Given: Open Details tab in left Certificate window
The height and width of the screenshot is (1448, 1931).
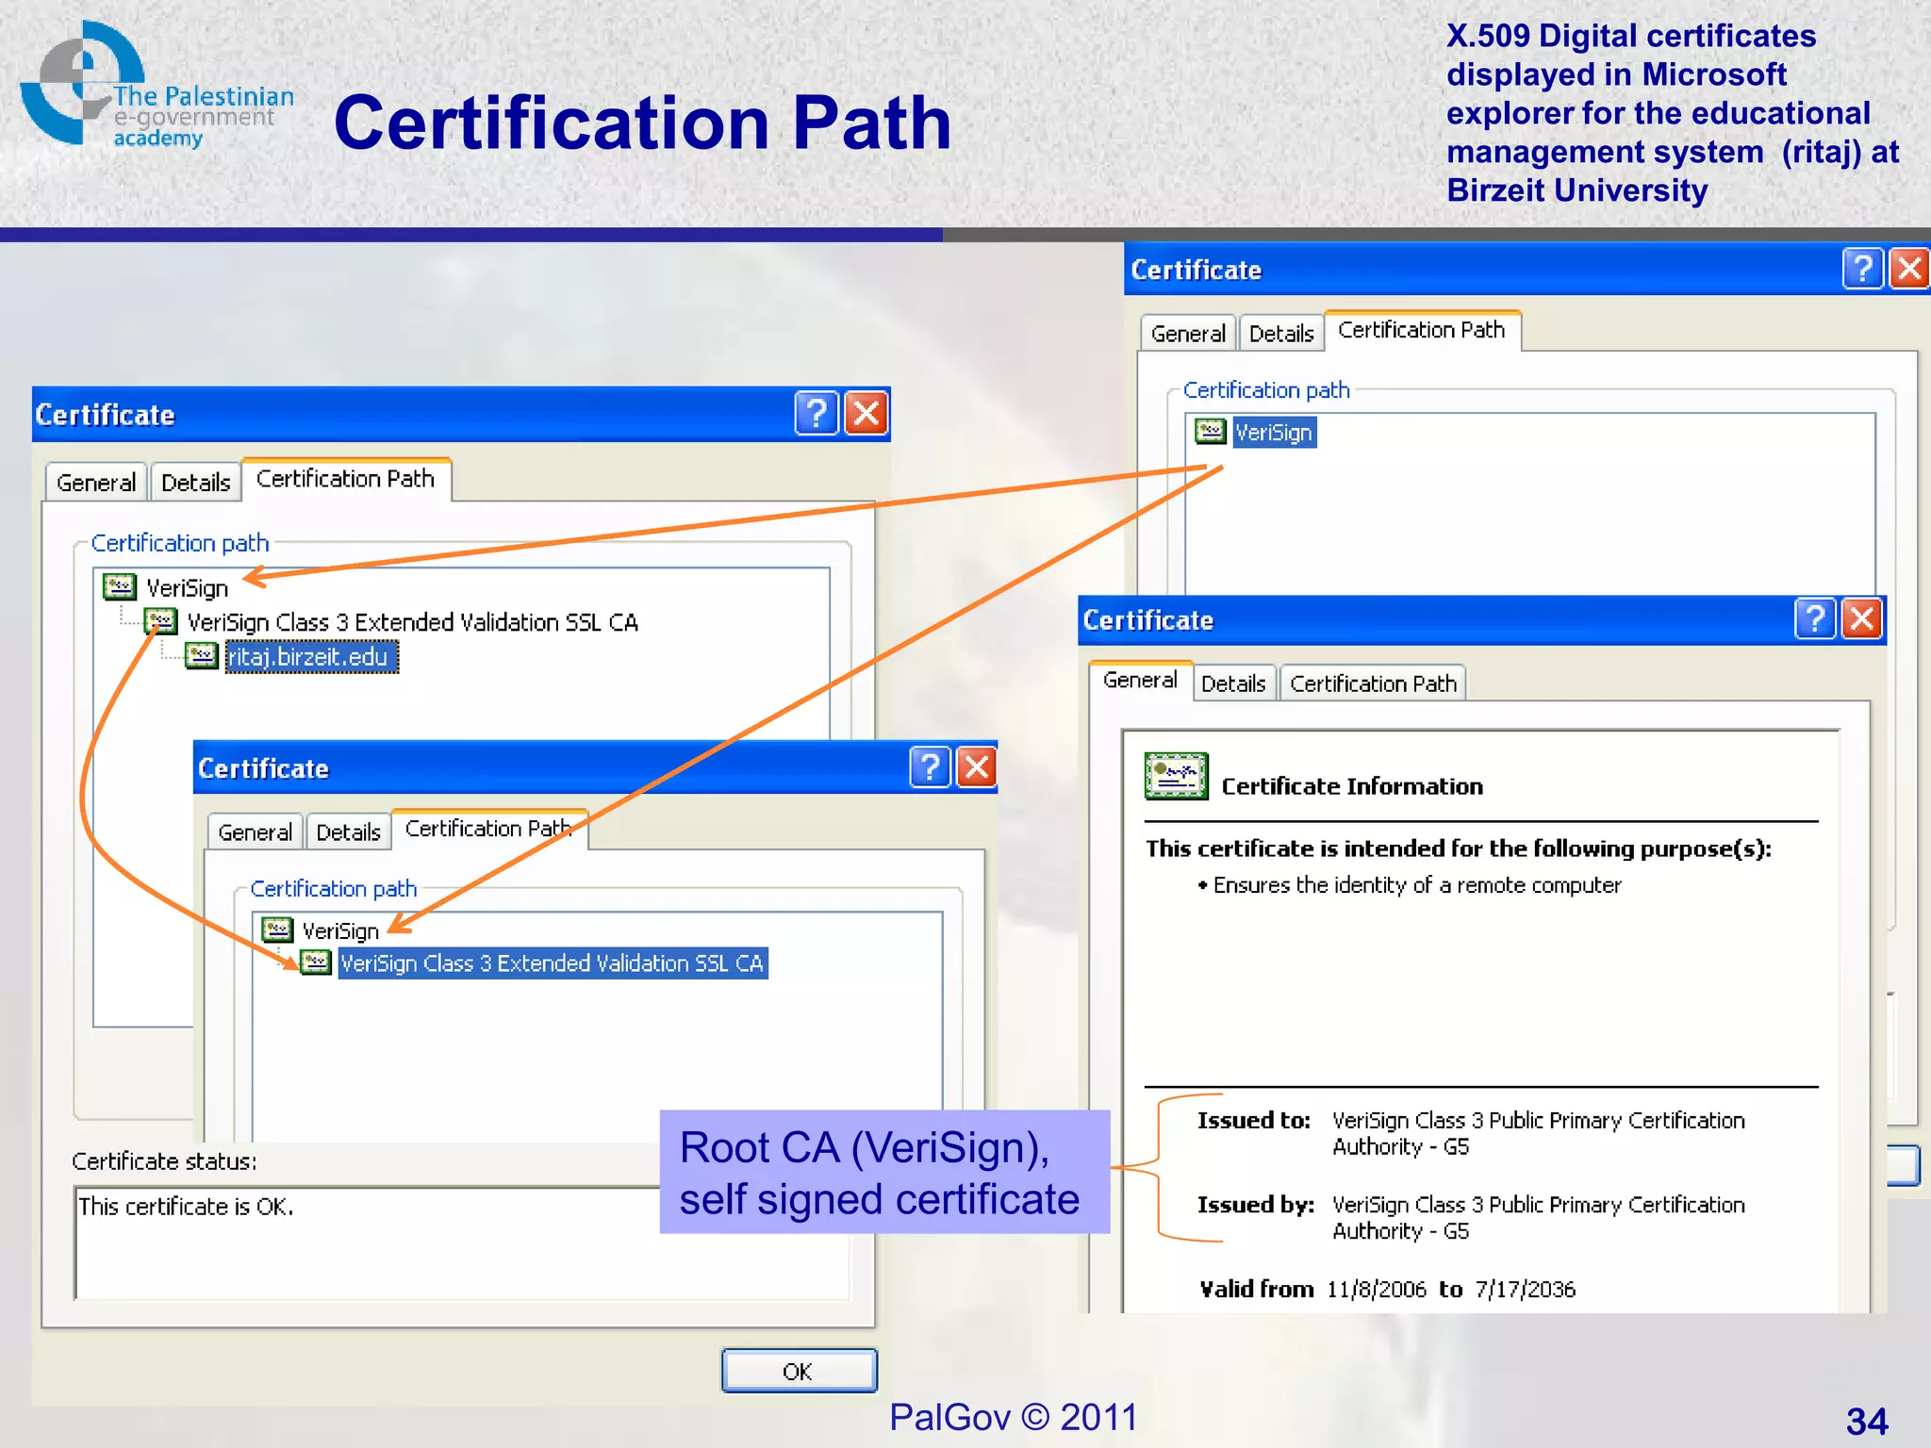Looking at the screenshot, I should [195, 482].
